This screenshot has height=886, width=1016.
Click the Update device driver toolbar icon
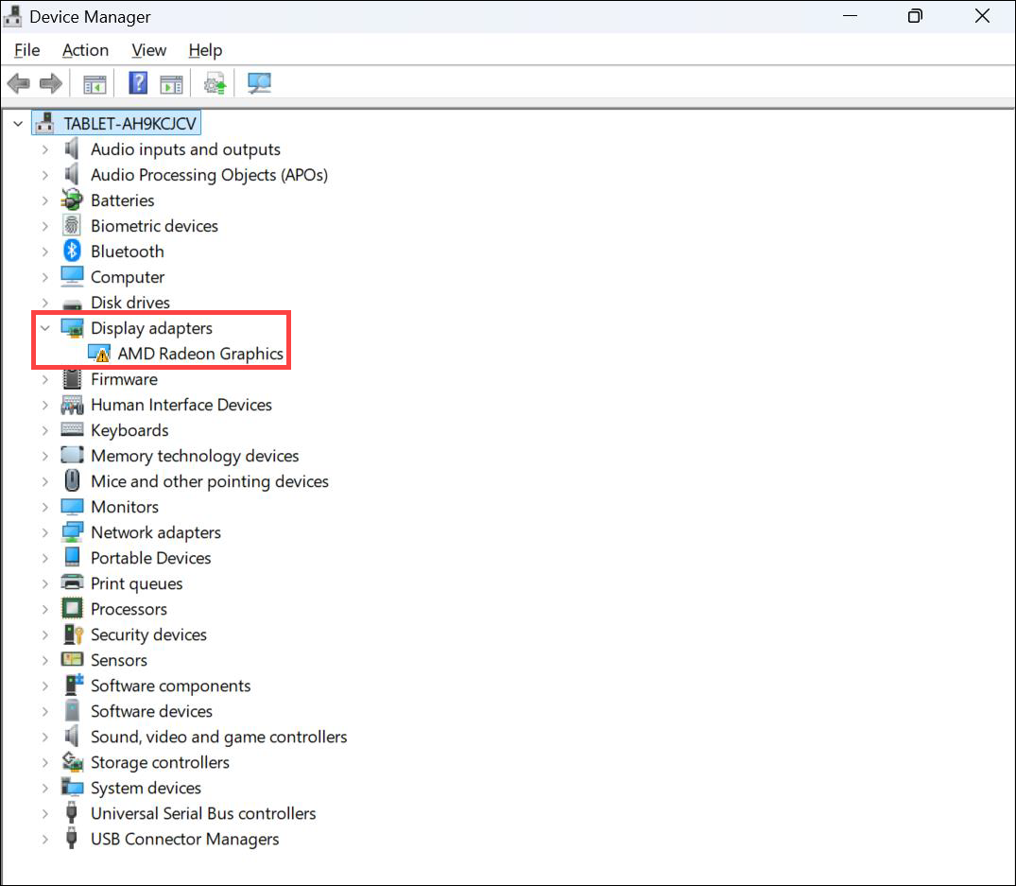215,83
